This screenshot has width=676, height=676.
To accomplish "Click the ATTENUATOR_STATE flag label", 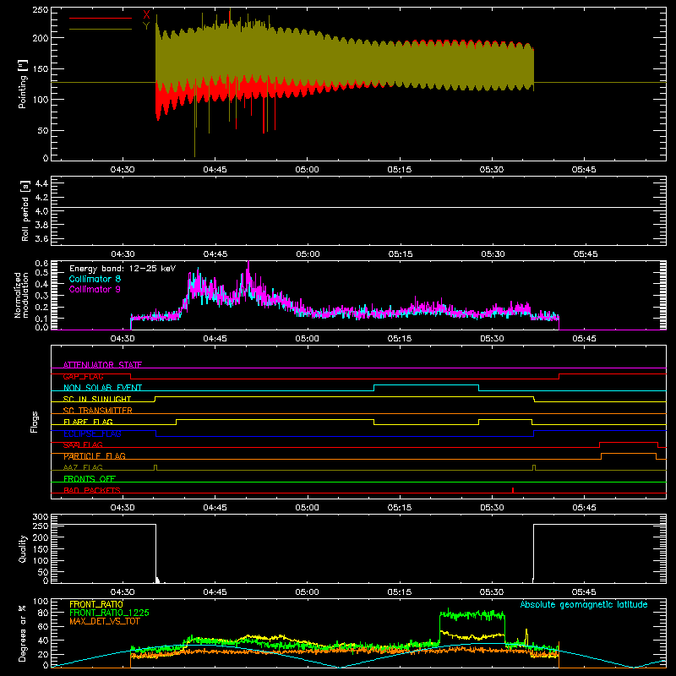I will tap(102, 365).
